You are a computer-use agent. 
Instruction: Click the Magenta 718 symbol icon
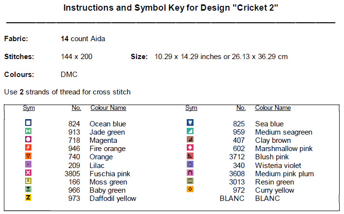click(x=28, y=139)
